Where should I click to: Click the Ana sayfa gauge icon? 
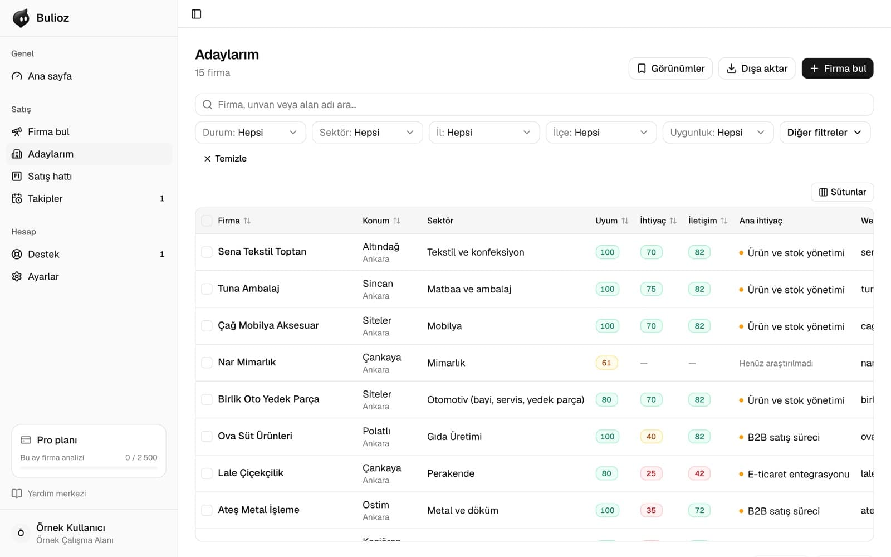[17, 76]
